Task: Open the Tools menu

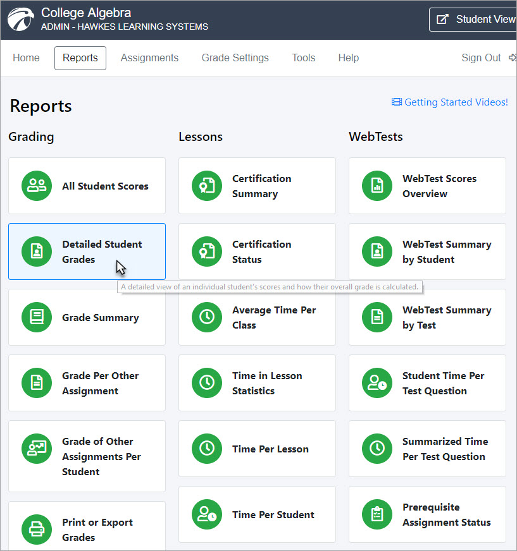Action: pyautogui.click(x=303, y=58)
